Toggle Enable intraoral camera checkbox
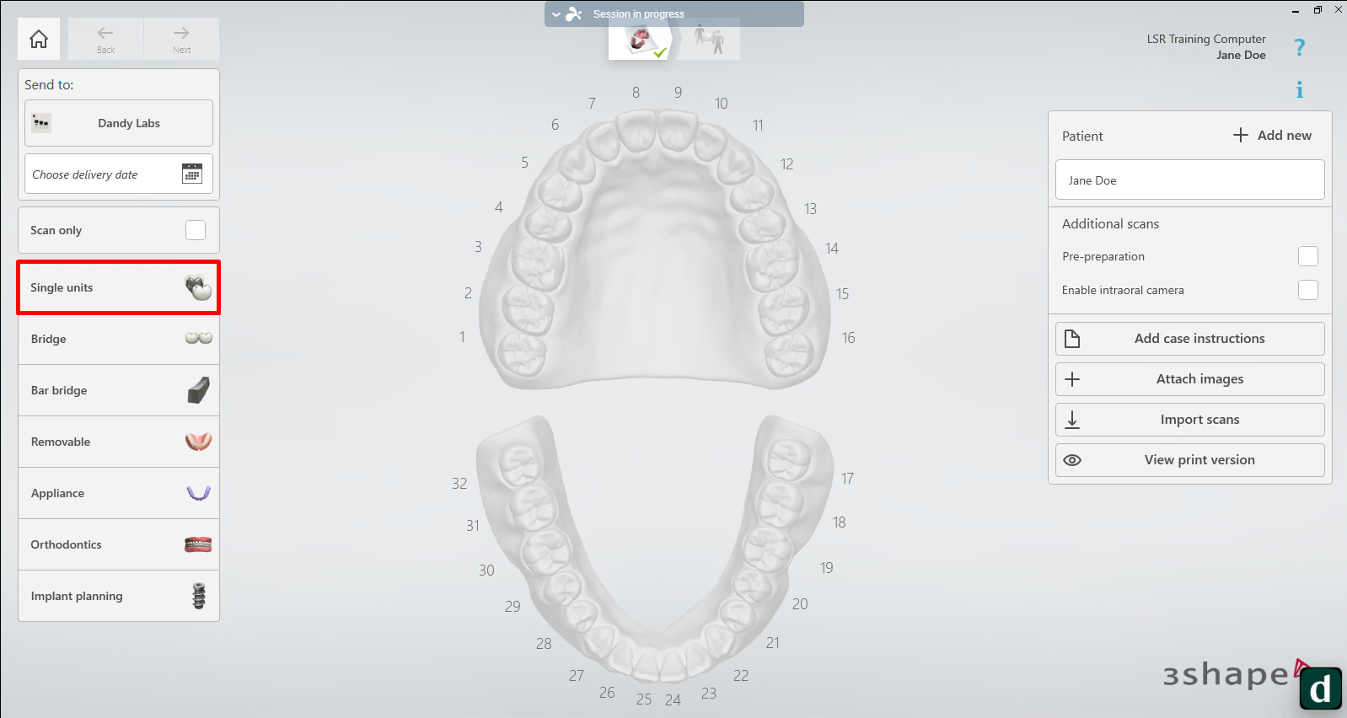The image size is (1347, 718). coord(1307,290)
